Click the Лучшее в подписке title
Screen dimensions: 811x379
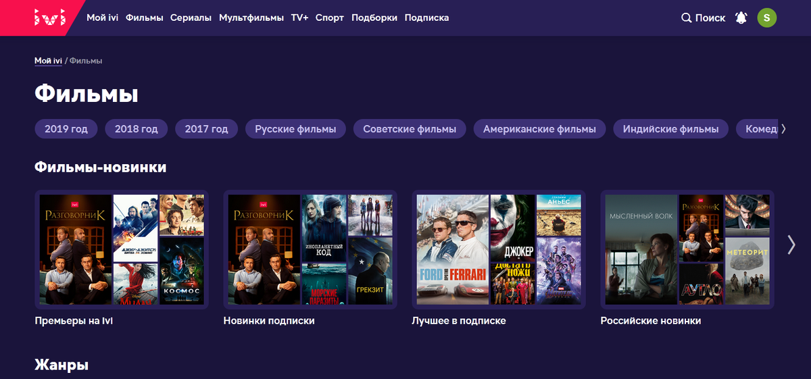click(x=459, y=321)
